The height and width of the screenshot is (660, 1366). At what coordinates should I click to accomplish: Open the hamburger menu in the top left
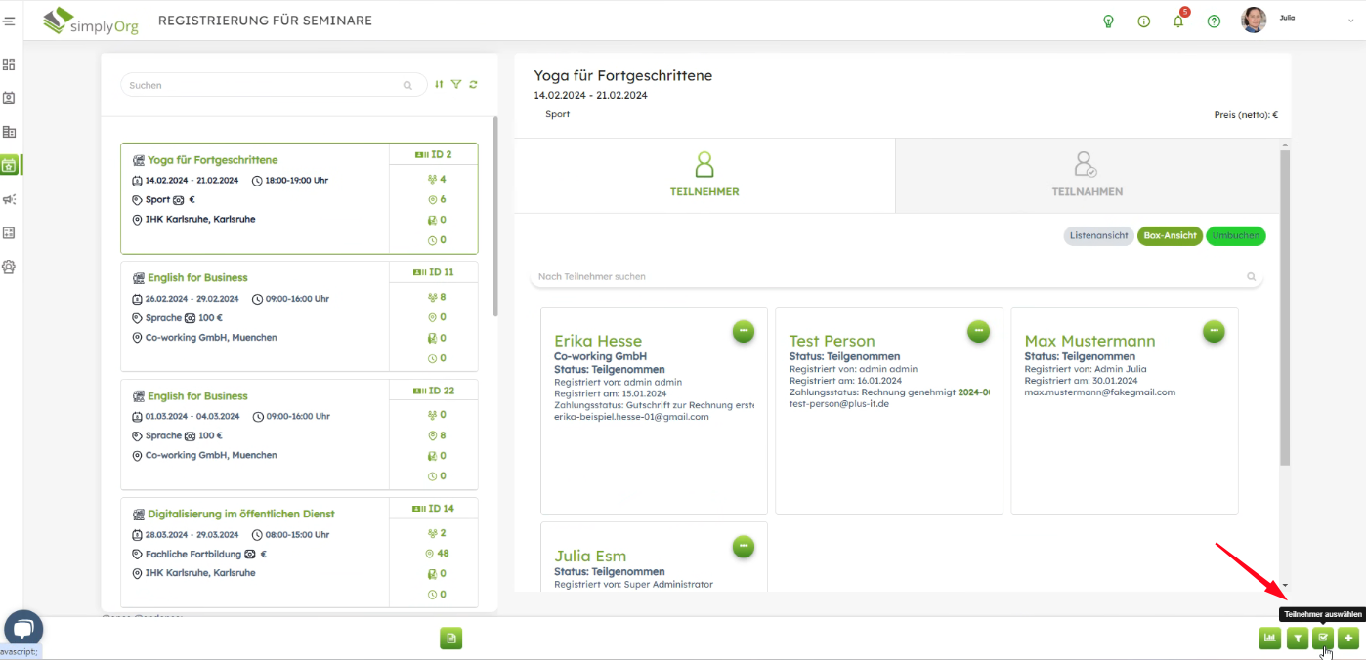pos(9,21)
